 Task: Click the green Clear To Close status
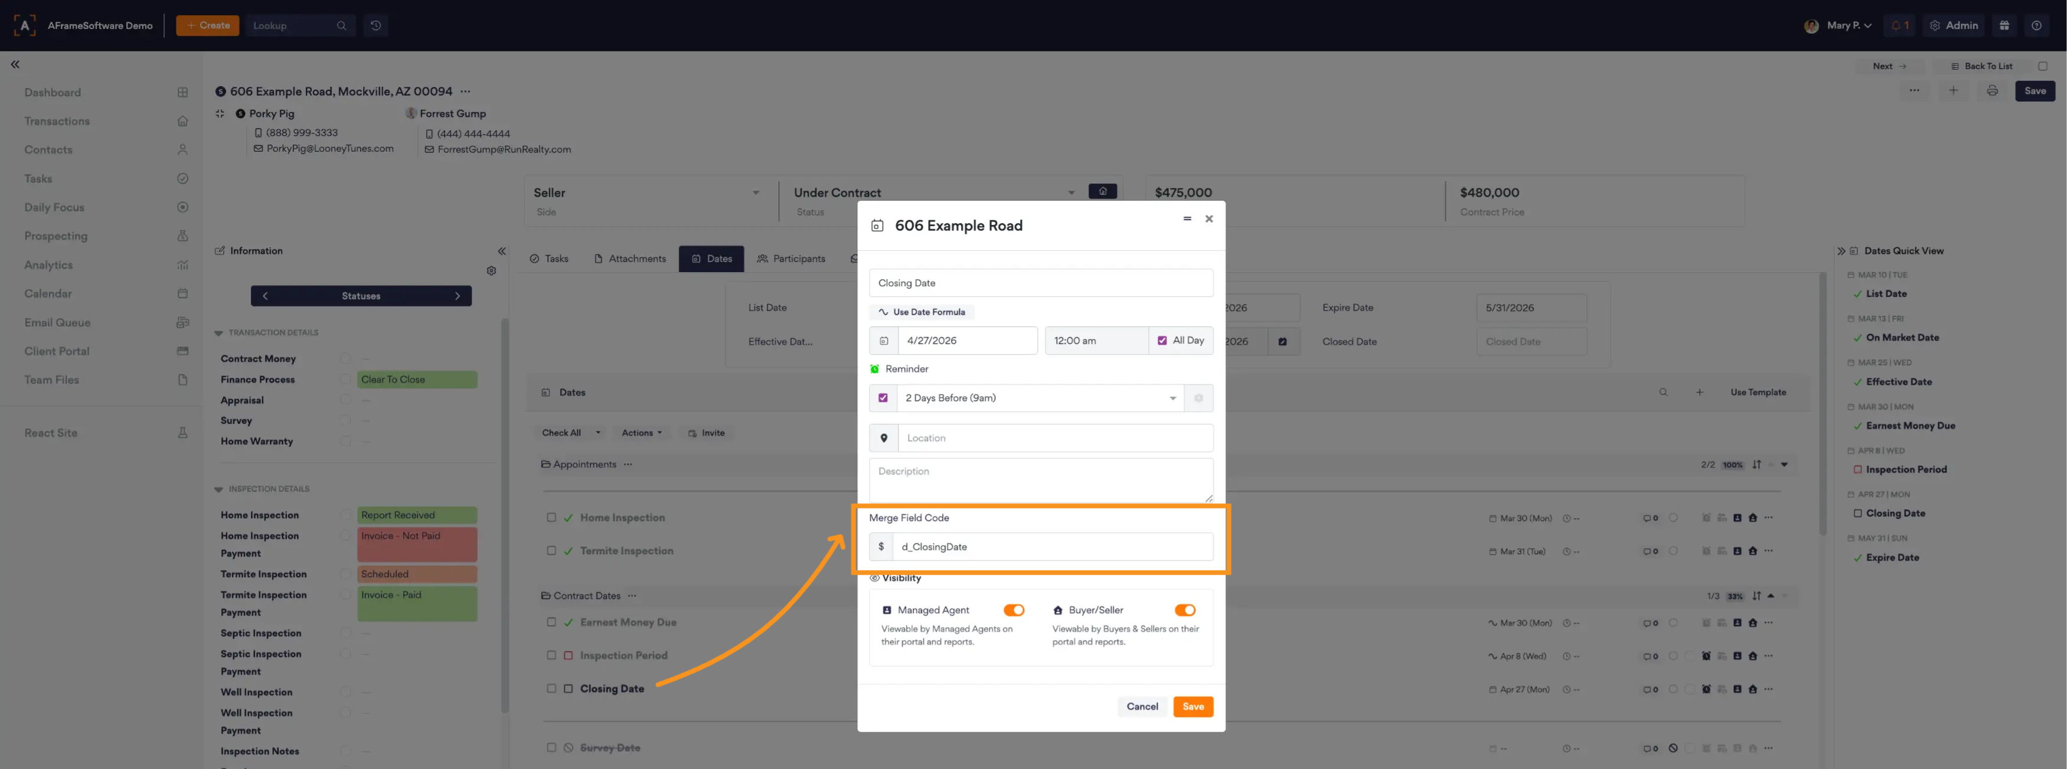coord(417,379)
